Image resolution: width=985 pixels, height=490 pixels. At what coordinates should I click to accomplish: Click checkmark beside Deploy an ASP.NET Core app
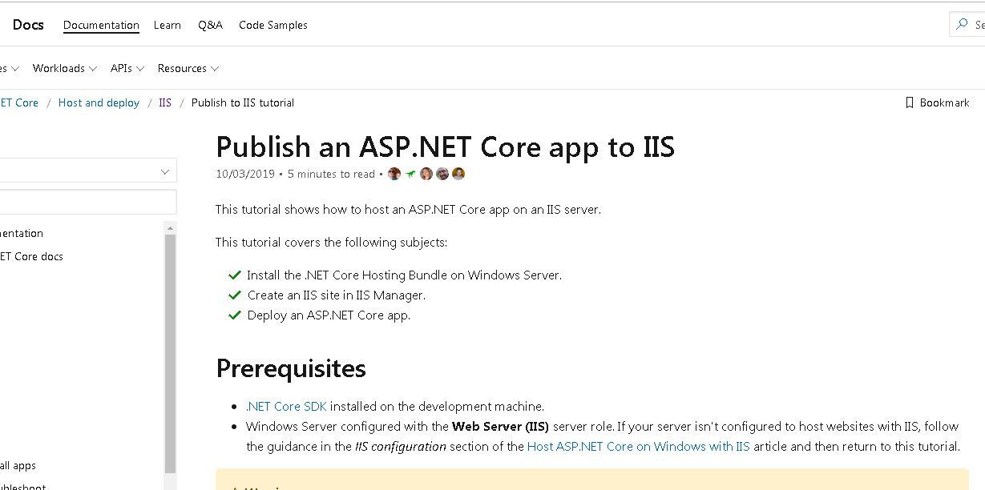click(x=234, y=315)
